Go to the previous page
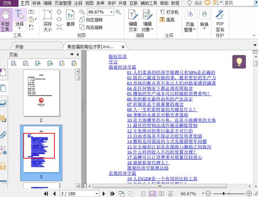 point(54,194)
